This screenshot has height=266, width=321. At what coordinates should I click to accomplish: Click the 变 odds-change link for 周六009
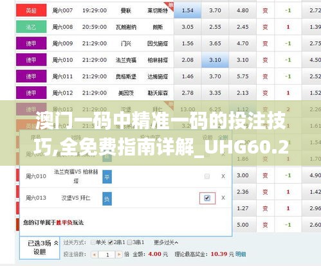265,44
